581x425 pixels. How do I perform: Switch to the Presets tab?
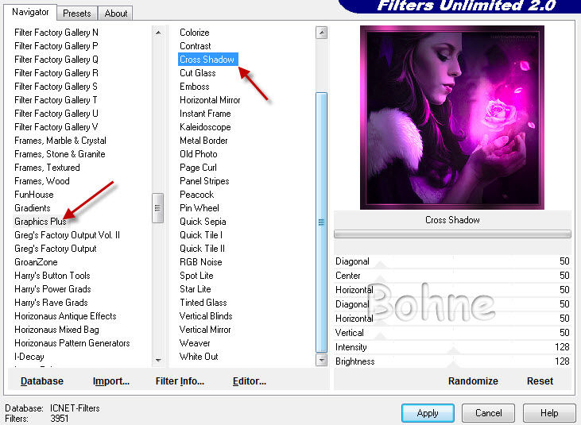77,14
